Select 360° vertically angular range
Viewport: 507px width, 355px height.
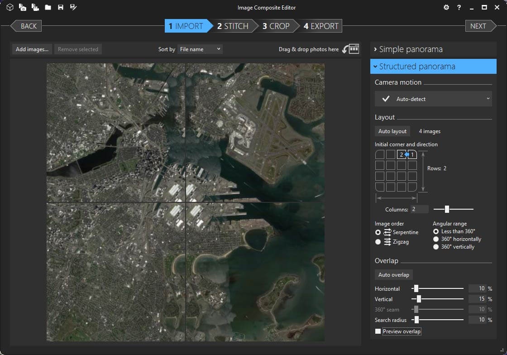pos(436,247)
